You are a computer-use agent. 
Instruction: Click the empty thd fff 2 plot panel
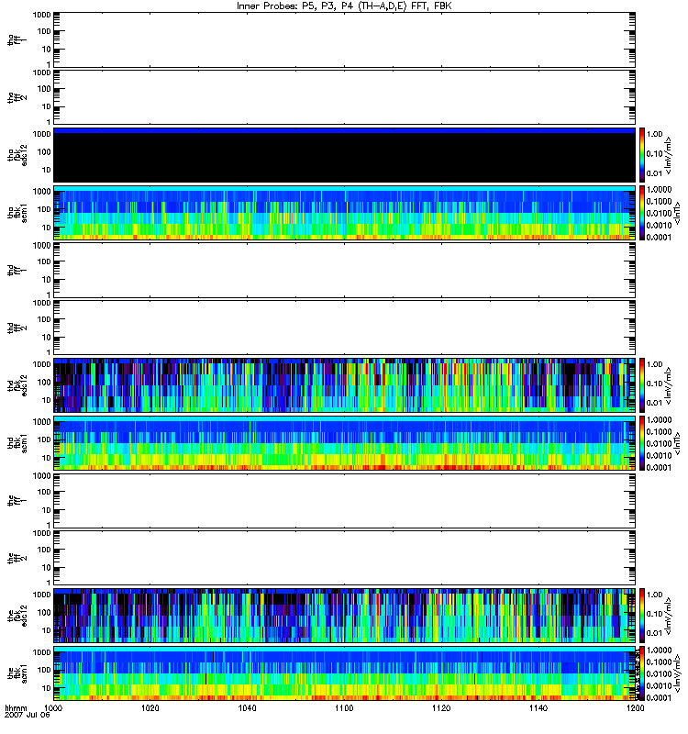[344, 328]
